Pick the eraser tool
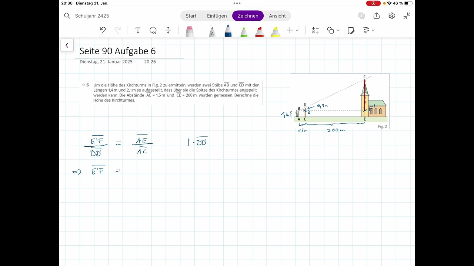Screen dimensions: 474x266 [x=190, y=31]
